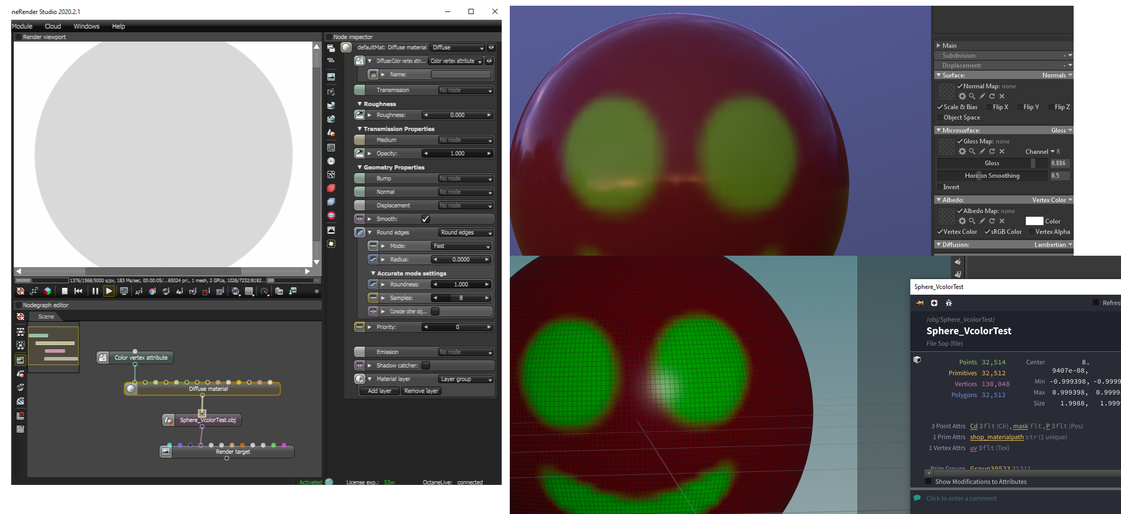Open the Color vertex attribute dropdown
Image resolution: width=1121 pixels, height=514 pixels.
(456, 61)
